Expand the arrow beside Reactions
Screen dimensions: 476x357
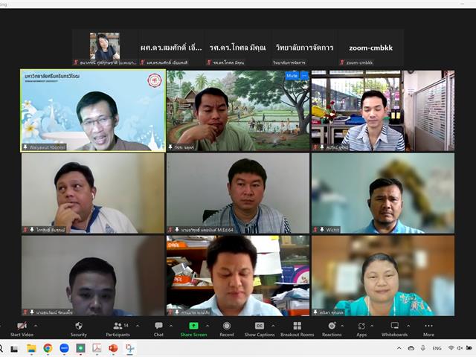pyautogui.click(x=342, y=326)
